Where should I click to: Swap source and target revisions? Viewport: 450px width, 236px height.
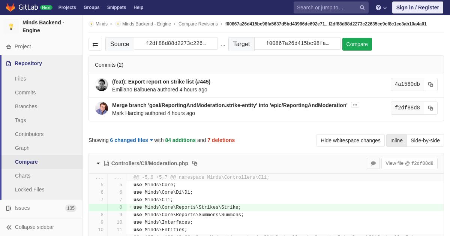[95, 44]
